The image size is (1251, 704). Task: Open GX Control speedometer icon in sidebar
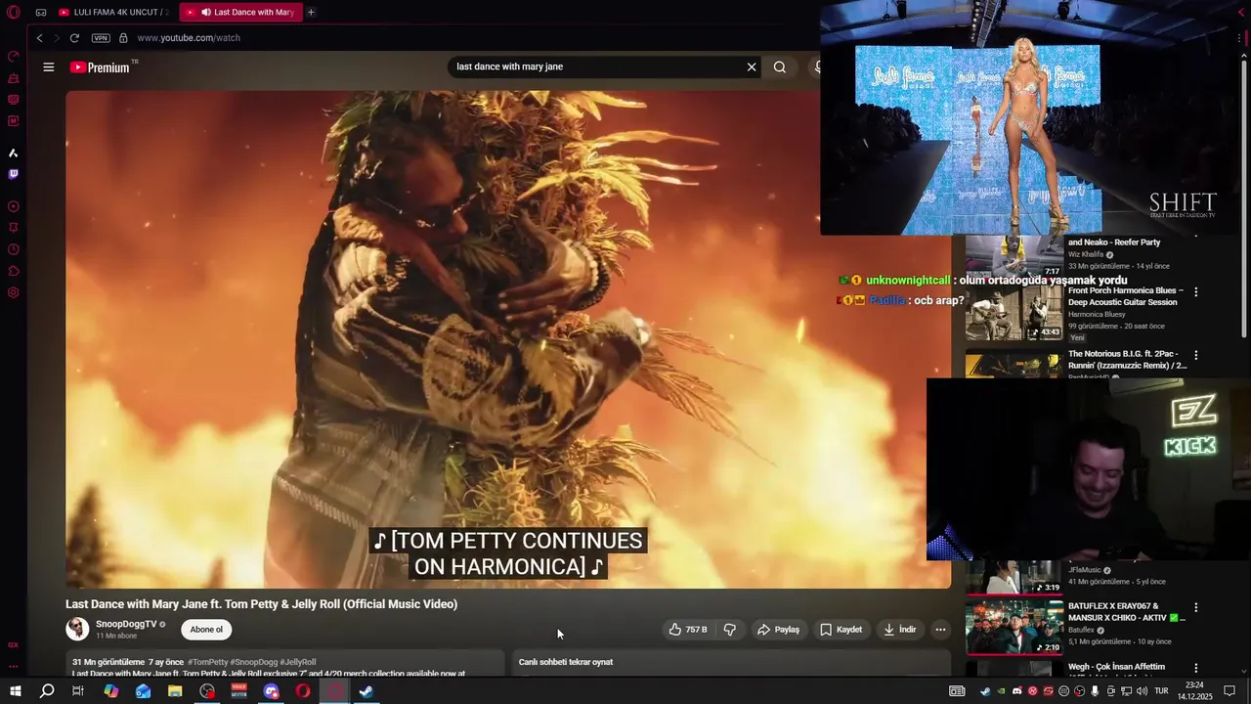click(14, 57)
